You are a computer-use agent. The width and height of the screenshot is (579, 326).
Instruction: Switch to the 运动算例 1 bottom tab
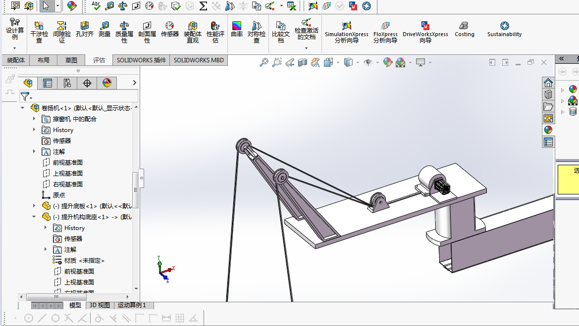tap(132, 305)
